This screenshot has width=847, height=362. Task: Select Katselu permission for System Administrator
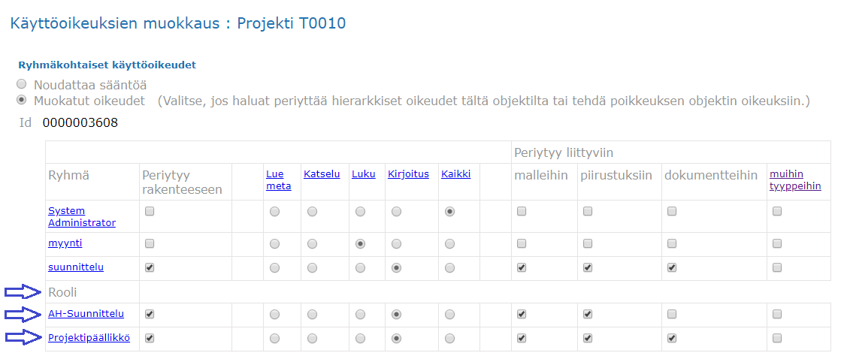tap(311, 212)
